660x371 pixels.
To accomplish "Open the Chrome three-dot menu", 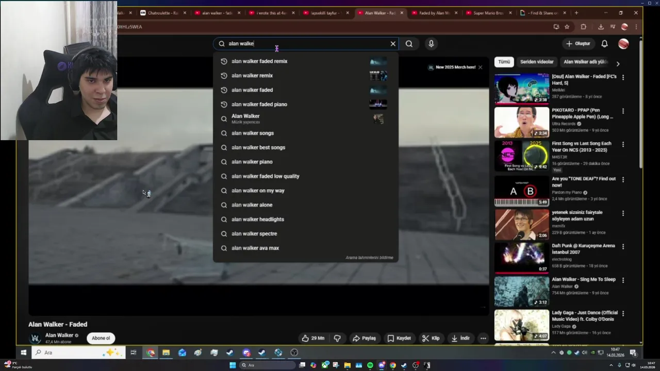I will 637,27.
